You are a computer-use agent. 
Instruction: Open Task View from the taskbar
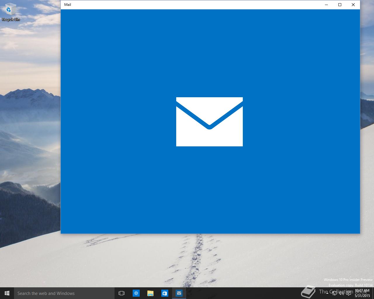click(122, 293)
